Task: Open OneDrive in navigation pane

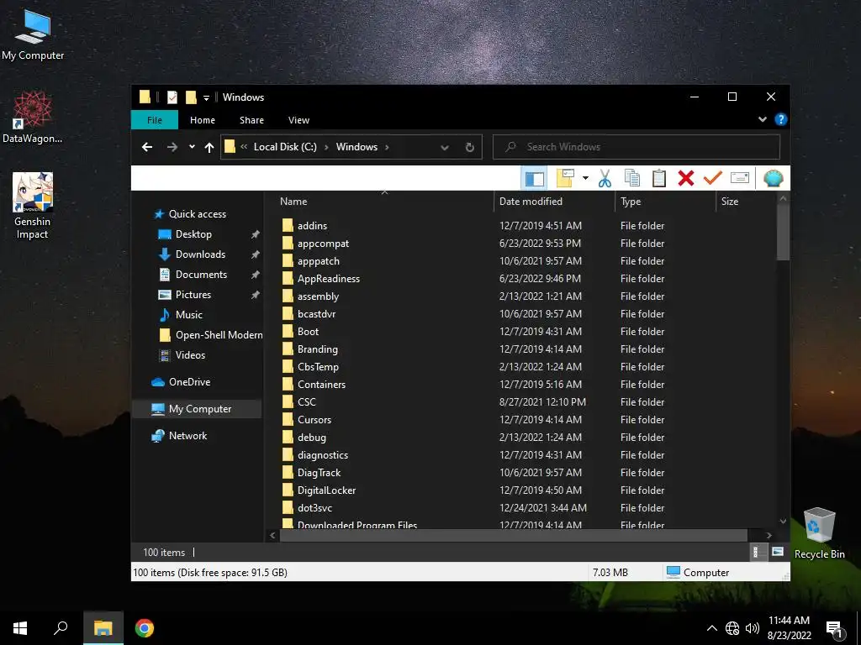Action: pyautogui.click(x=189, y=382)
